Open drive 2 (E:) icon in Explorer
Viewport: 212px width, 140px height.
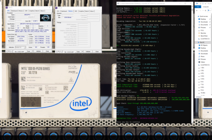click(x=199, y=71)
